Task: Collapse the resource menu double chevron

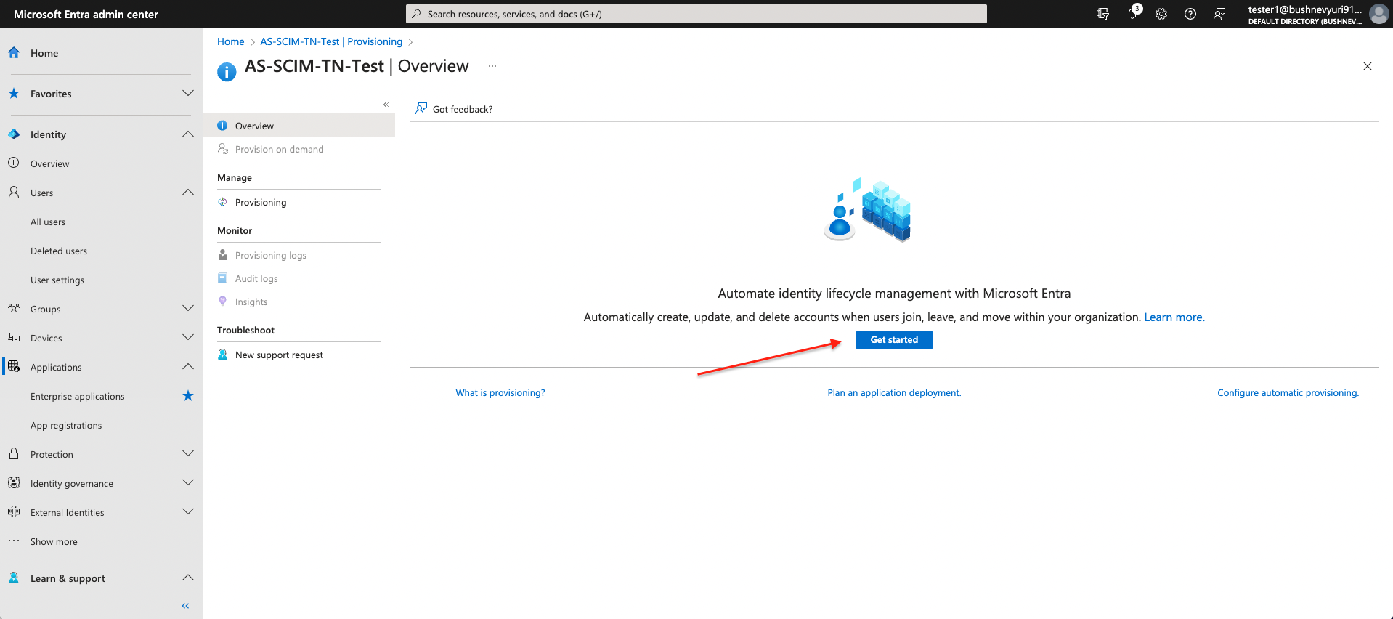Action: tap(386, 105)
